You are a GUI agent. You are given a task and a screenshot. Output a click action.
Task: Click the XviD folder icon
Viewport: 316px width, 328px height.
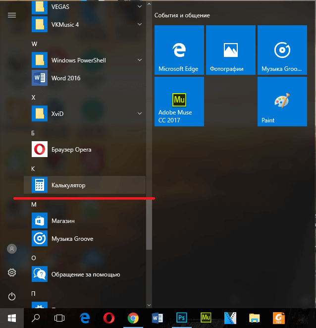point(40,113)
